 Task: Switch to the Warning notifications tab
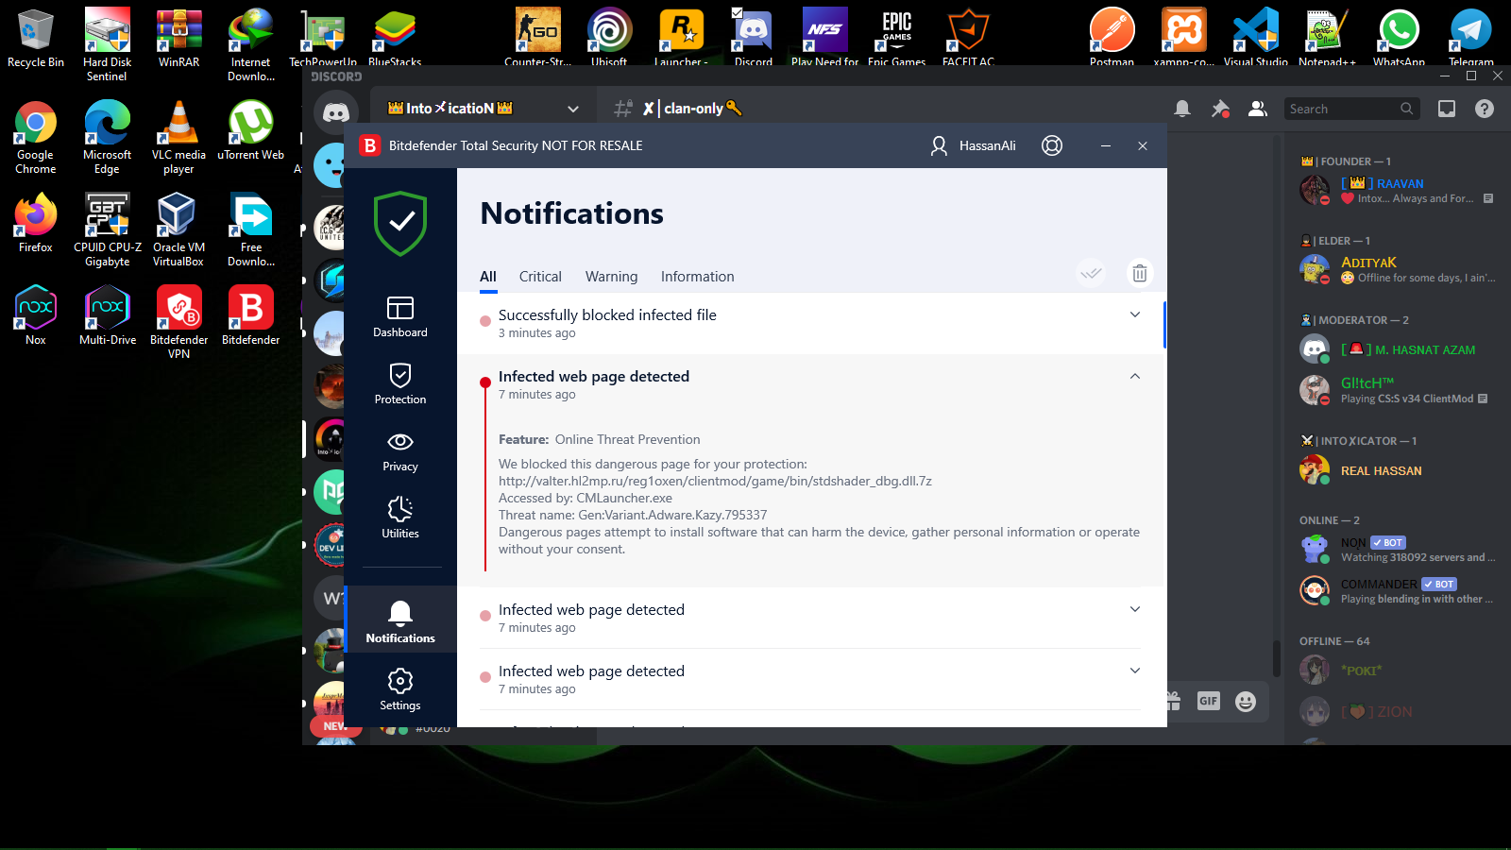611,277
